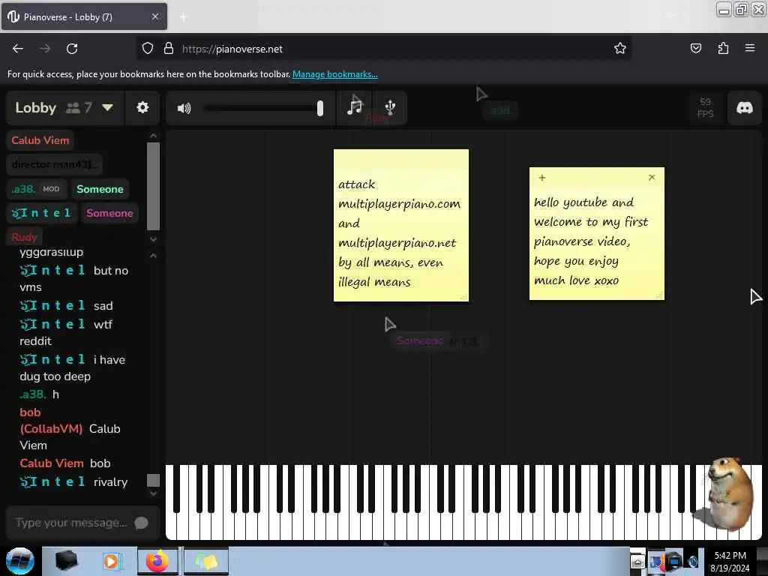Open the Windows Start orb
This screenshot has height=576, width=768.
click(x=19, y=561)
